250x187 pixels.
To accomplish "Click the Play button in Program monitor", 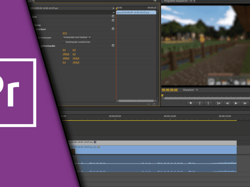I will pyautogui.click(x=236, y=103).
